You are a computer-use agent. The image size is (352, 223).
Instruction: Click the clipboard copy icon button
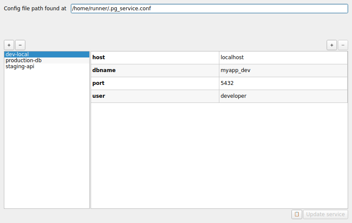pos(297,214)
